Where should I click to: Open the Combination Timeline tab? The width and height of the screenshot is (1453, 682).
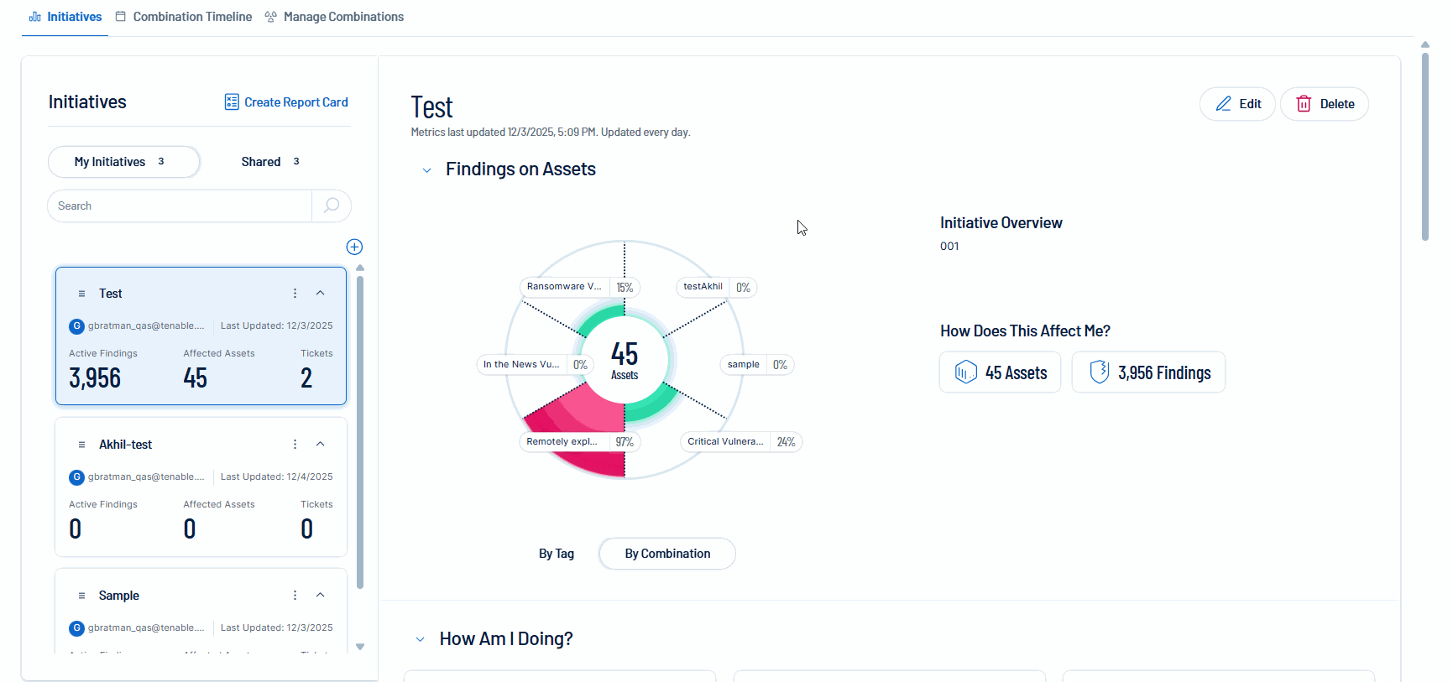pos(184,17)
